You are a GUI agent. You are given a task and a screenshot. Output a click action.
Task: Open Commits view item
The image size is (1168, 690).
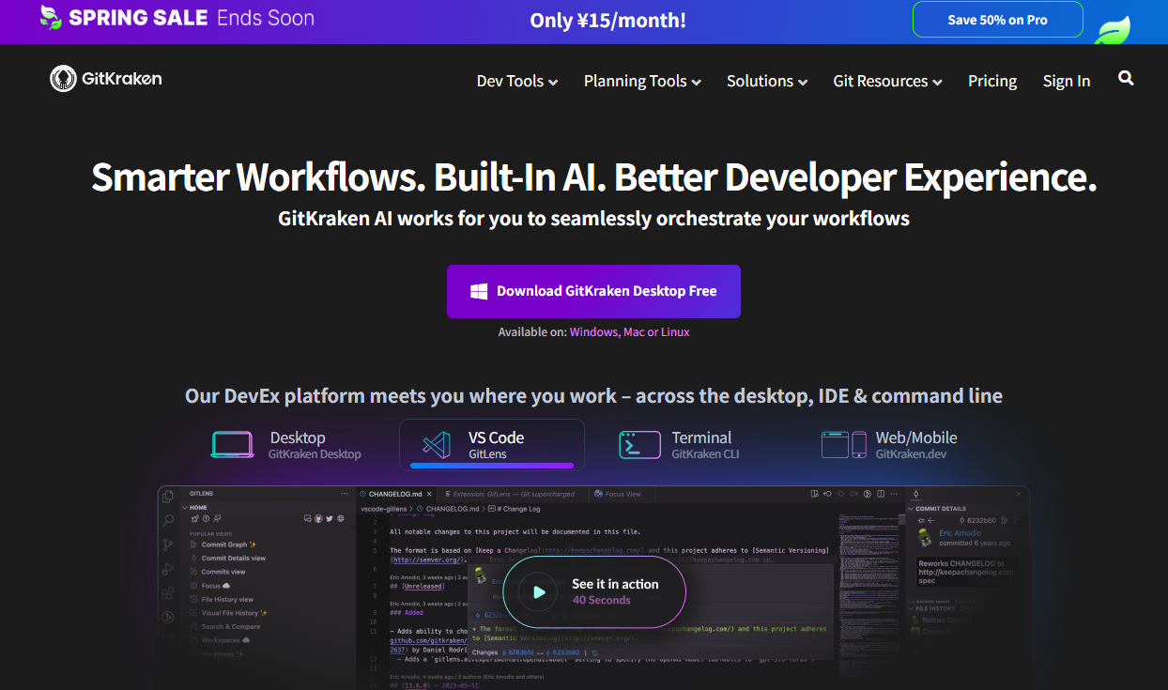223,572
